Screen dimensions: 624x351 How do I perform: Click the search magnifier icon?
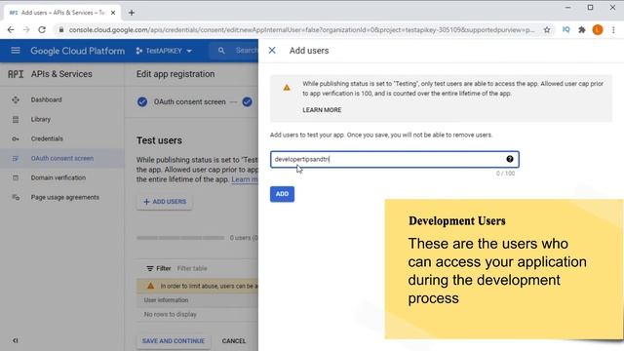point(221,51)
